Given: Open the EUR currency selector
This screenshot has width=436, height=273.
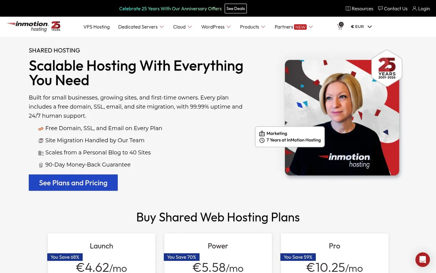Looking at the screenshot, I should coord(361,27).
